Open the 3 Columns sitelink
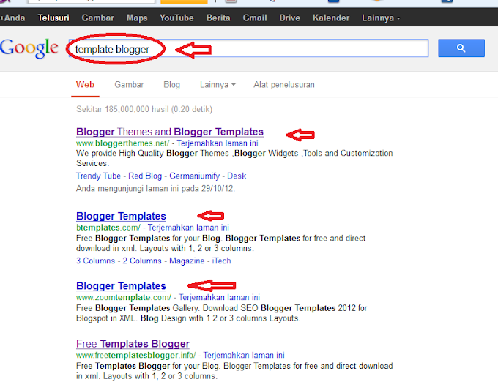The image size is (498, 382). tap(96, 261)
